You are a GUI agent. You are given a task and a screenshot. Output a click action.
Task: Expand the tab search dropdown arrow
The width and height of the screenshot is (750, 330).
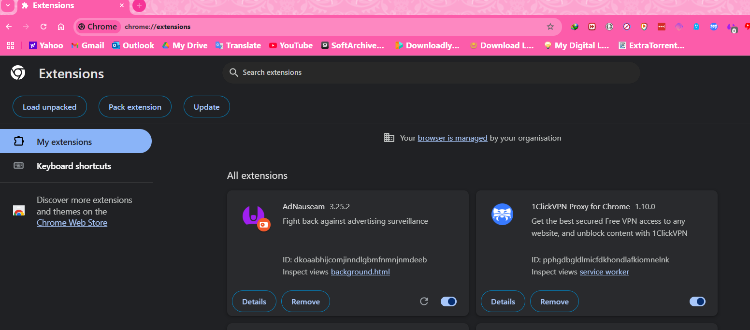coord(8,6)
